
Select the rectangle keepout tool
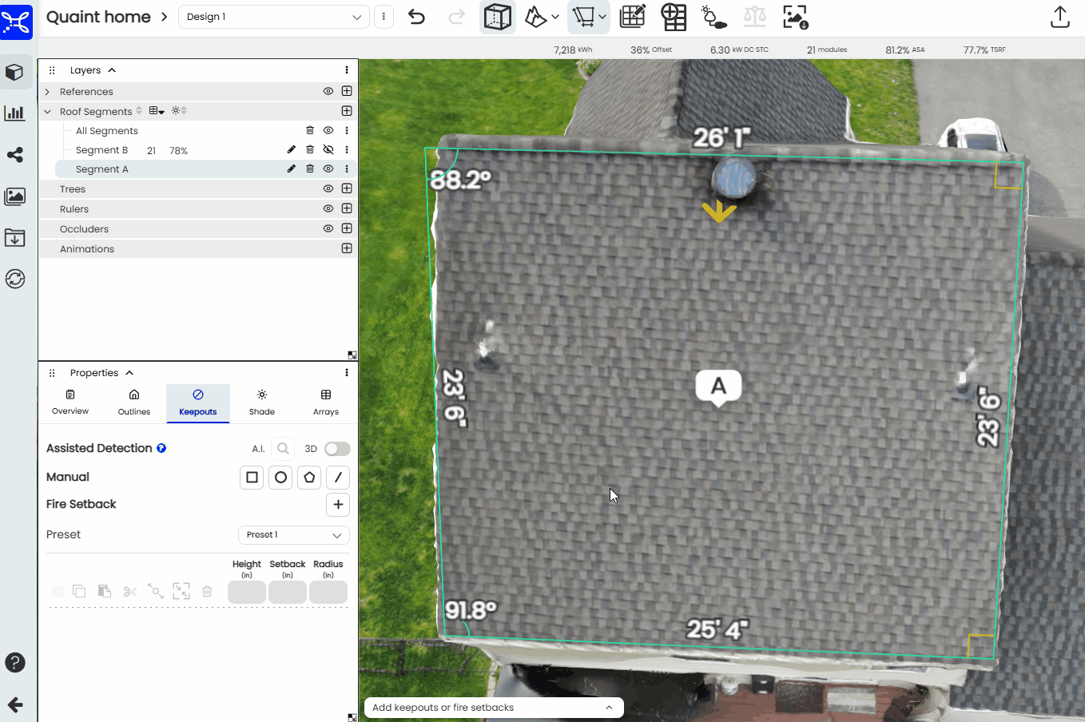tap(252, 477)
